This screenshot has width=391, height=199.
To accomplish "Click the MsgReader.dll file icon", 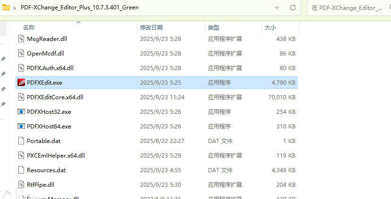I will 21,39.
